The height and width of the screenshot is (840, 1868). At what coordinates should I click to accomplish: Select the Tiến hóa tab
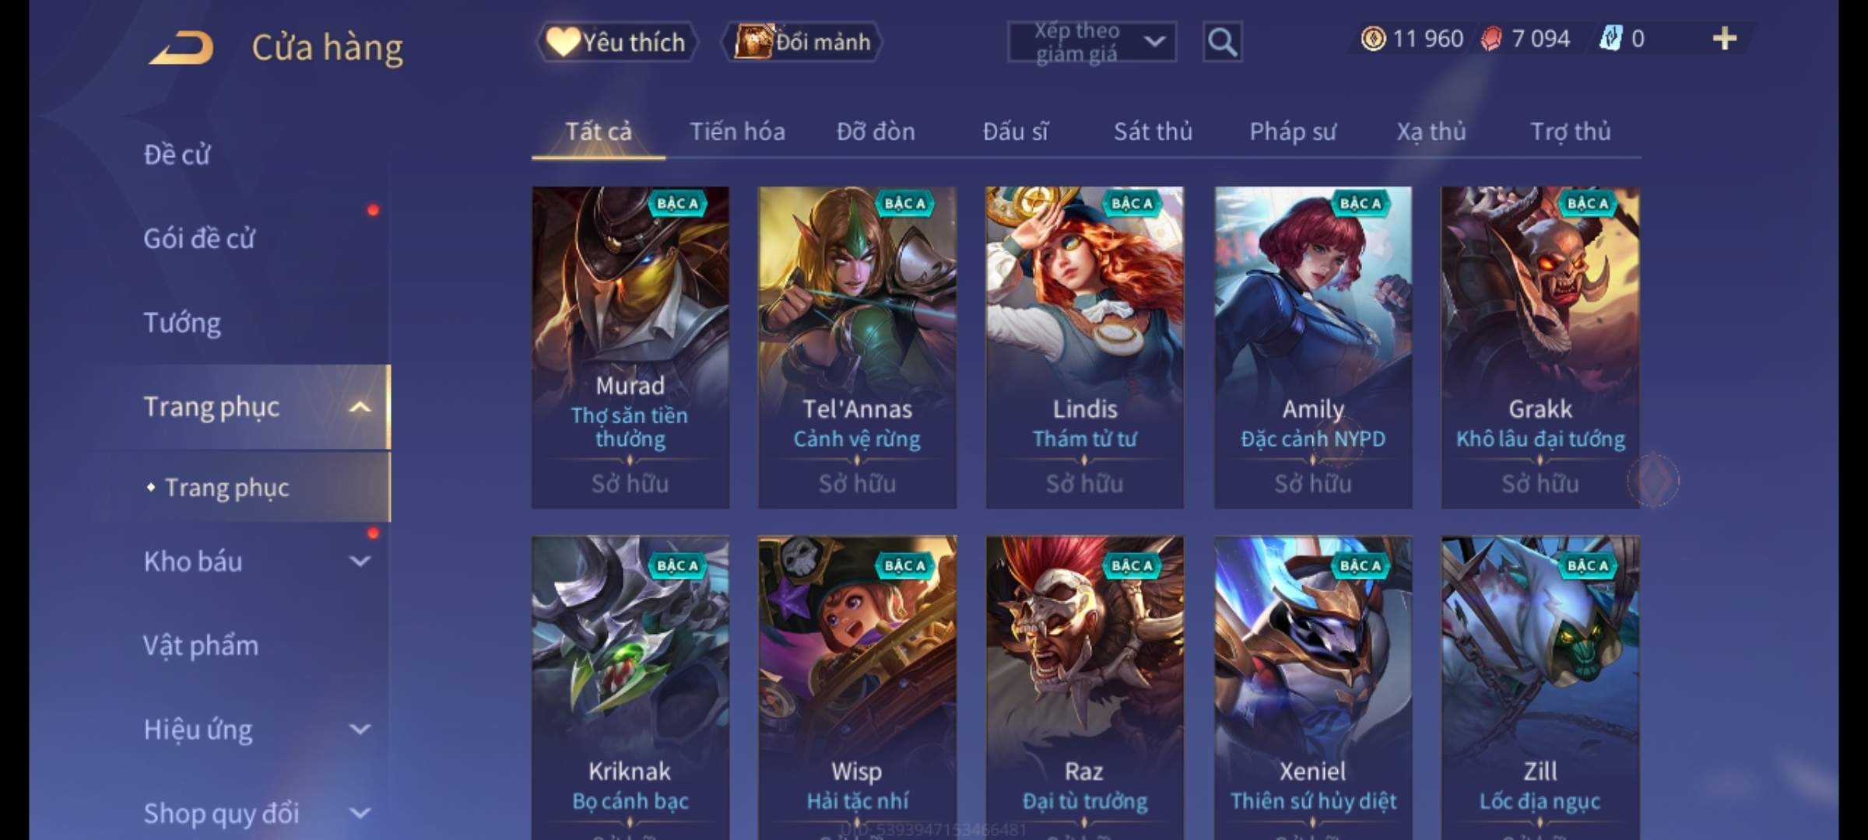(737, 131)
